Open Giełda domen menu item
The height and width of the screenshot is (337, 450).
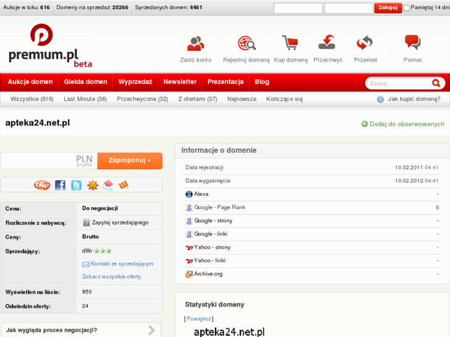[85, 82]
